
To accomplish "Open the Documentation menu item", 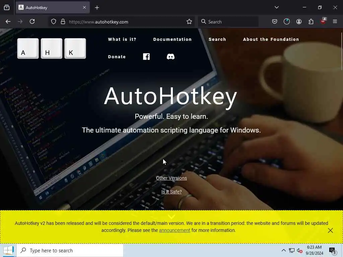I will pyautogui.click(x=173, y=39).
